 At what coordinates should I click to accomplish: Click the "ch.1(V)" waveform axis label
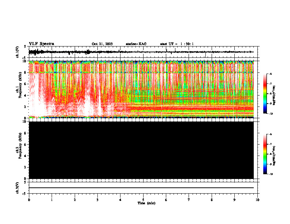[18, 52]
